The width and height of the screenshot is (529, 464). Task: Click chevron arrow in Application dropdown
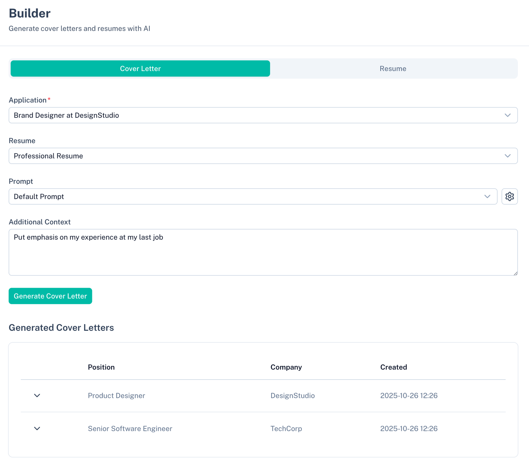[x=507, y=115]
